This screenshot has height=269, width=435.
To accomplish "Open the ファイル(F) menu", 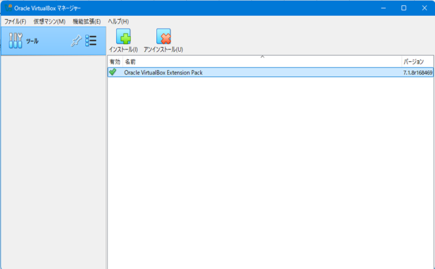I will [15, 22].
